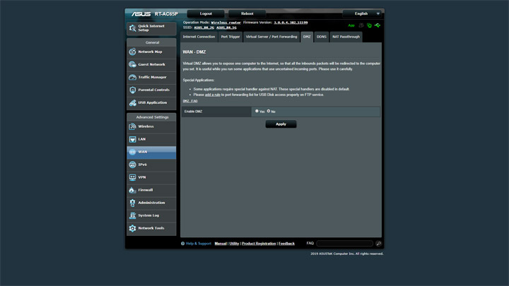This screenshot has width=509, height=286.
Task: Click the Parental Controls lock icon
Action: 132,90
